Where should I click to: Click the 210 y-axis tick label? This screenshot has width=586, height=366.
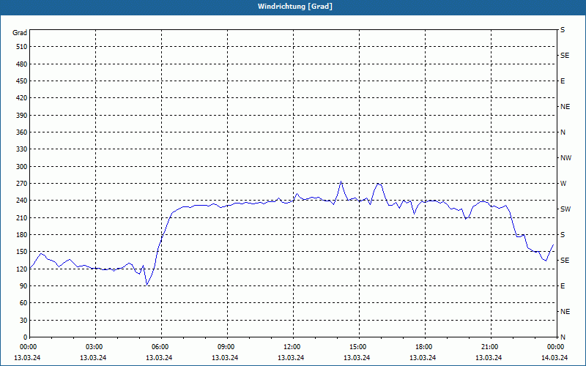[22, 217]
